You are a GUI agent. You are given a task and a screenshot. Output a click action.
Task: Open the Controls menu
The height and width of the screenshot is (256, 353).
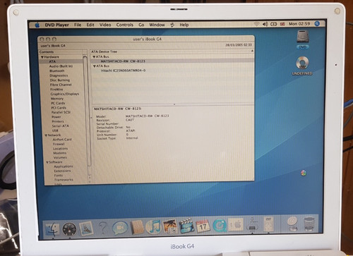[x=125, y=25]
